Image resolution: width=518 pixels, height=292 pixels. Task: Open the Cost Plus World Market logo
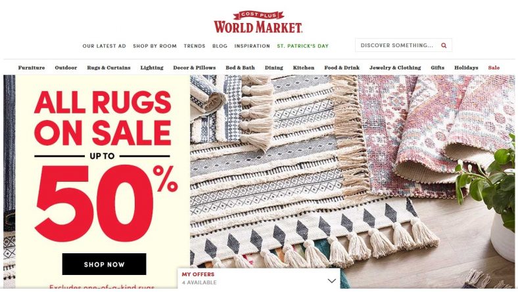(258, 22)
